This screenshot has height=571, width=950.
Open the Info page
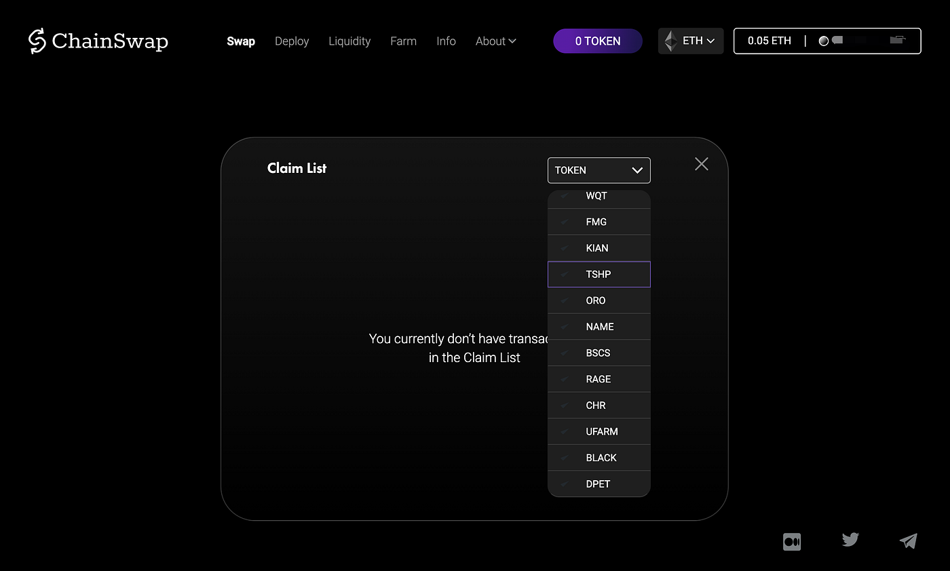pyautogui.click(x=446, y=41)
